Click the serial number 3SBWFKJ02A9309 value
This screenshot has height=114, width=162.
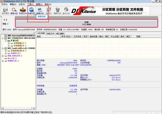point(114,61)
